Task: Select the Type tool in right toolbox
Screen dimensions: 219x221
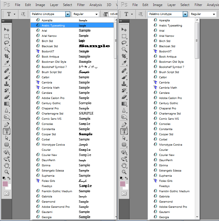Action: point(124,131)
